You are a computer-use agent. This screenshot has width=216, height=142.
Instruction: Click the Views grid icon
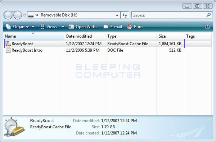coord(42,27)
